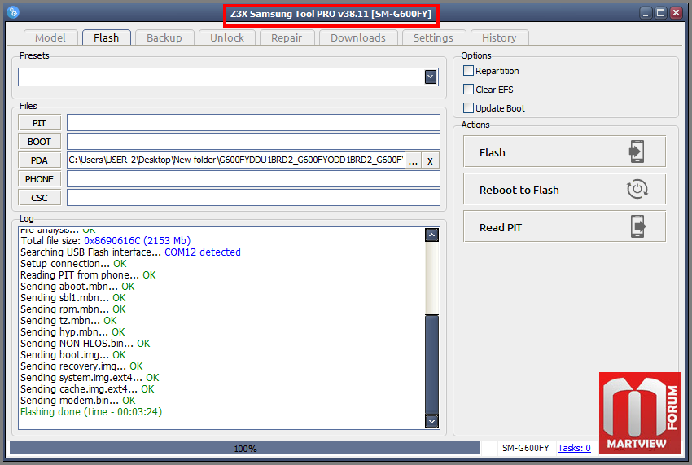The image size is (692, 465).
Task: Click the Z3X app icon in title bar
Action: point(13,12)
